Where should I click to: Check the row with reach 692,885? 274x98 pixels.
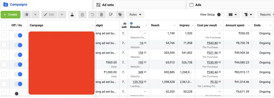click(4, 74)
